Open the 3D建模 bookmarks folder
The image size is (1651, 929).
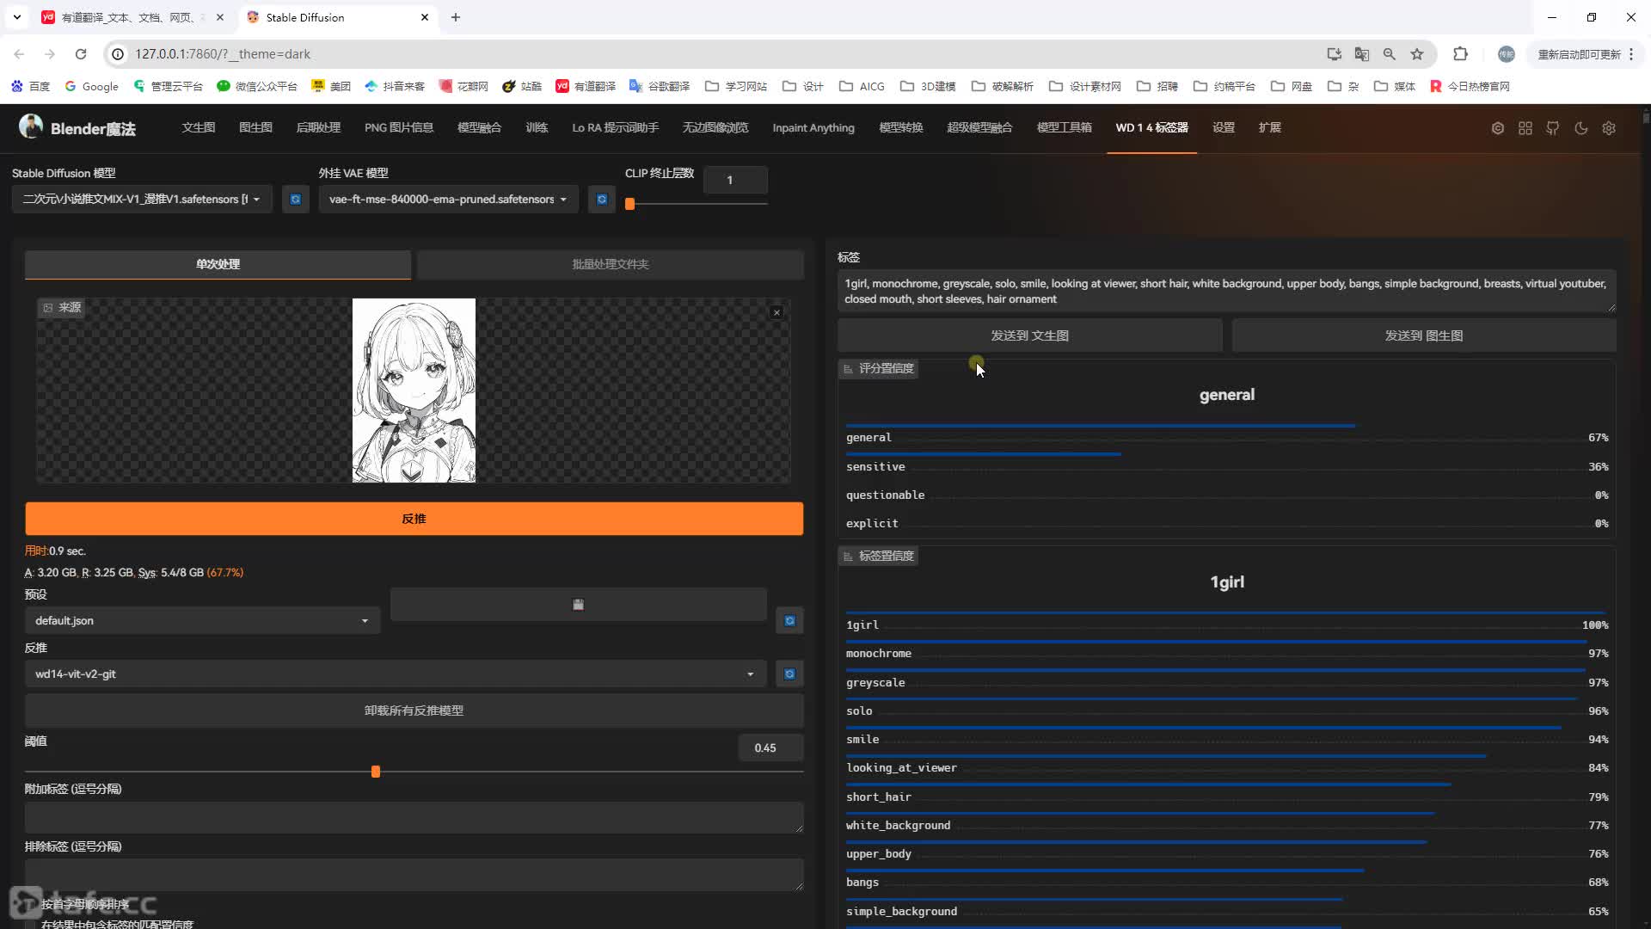(928, 86)
